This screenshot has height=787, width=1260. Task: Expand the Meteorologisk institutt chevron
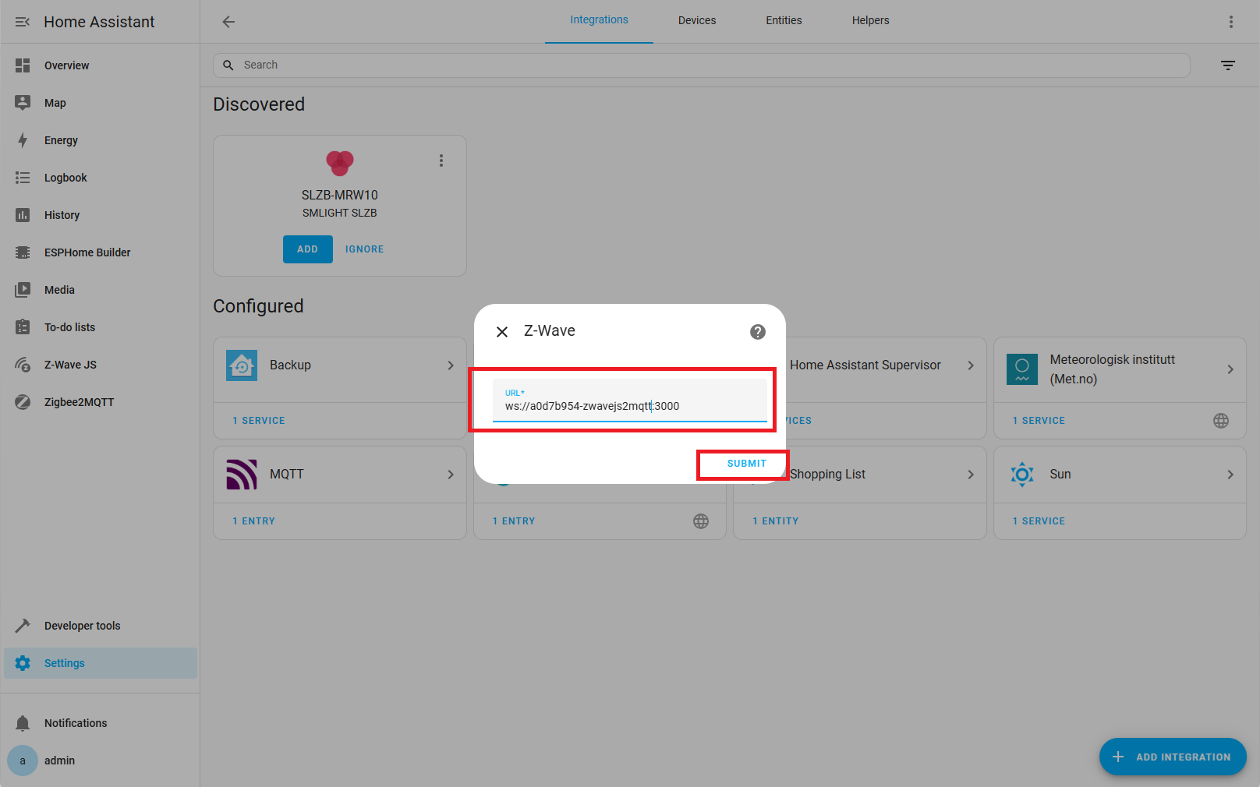1230,369
